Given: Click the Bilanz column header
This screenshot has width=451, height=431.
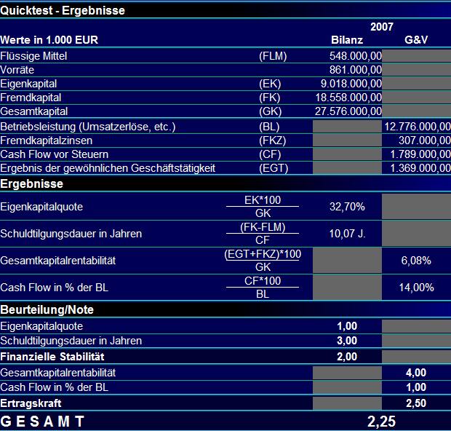Looking at the screenshot, I should pos(347,40).
